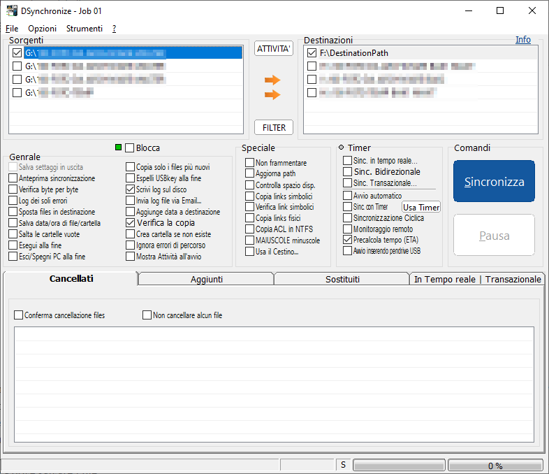Check Sposta files in destinazione
Viewport: 549px width, 474px height.
[13, 212]
